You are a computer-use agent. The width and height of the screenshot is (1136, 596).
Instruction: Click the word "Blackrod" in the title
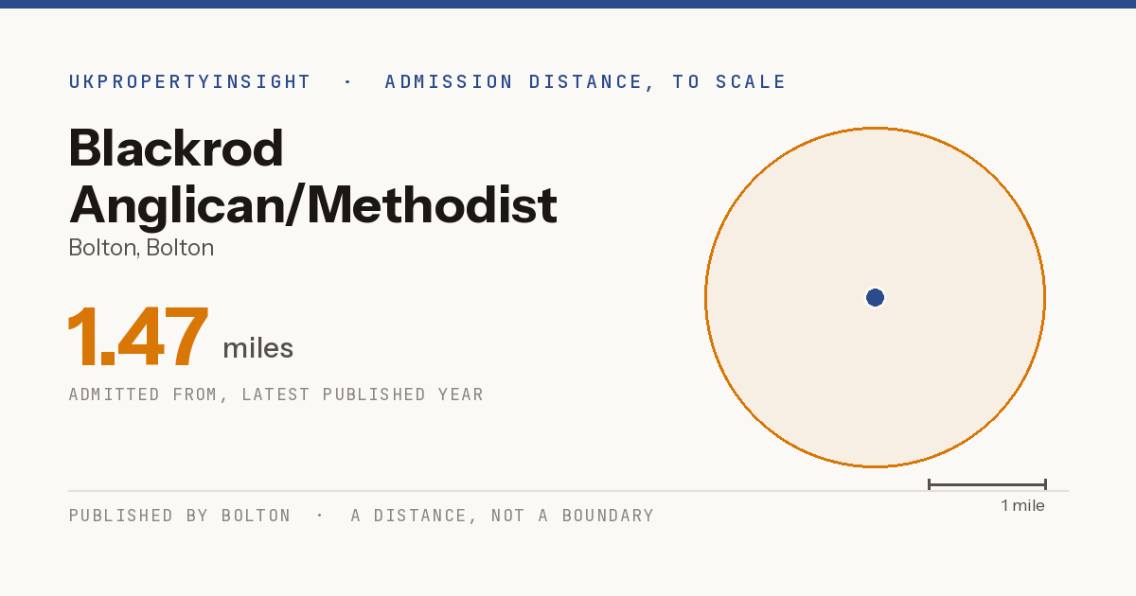pos(176,149)
